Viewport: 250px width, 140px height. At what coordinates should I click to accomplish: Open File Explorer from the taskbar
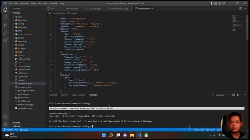pyautogui.click(x=132, y=135)
